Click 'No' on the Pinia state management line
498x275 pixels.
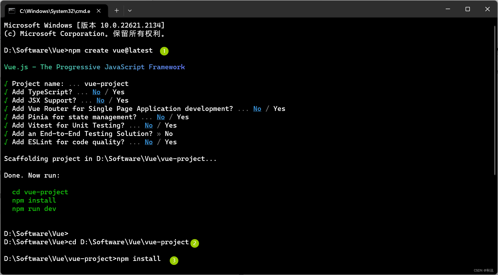(161, 117)
